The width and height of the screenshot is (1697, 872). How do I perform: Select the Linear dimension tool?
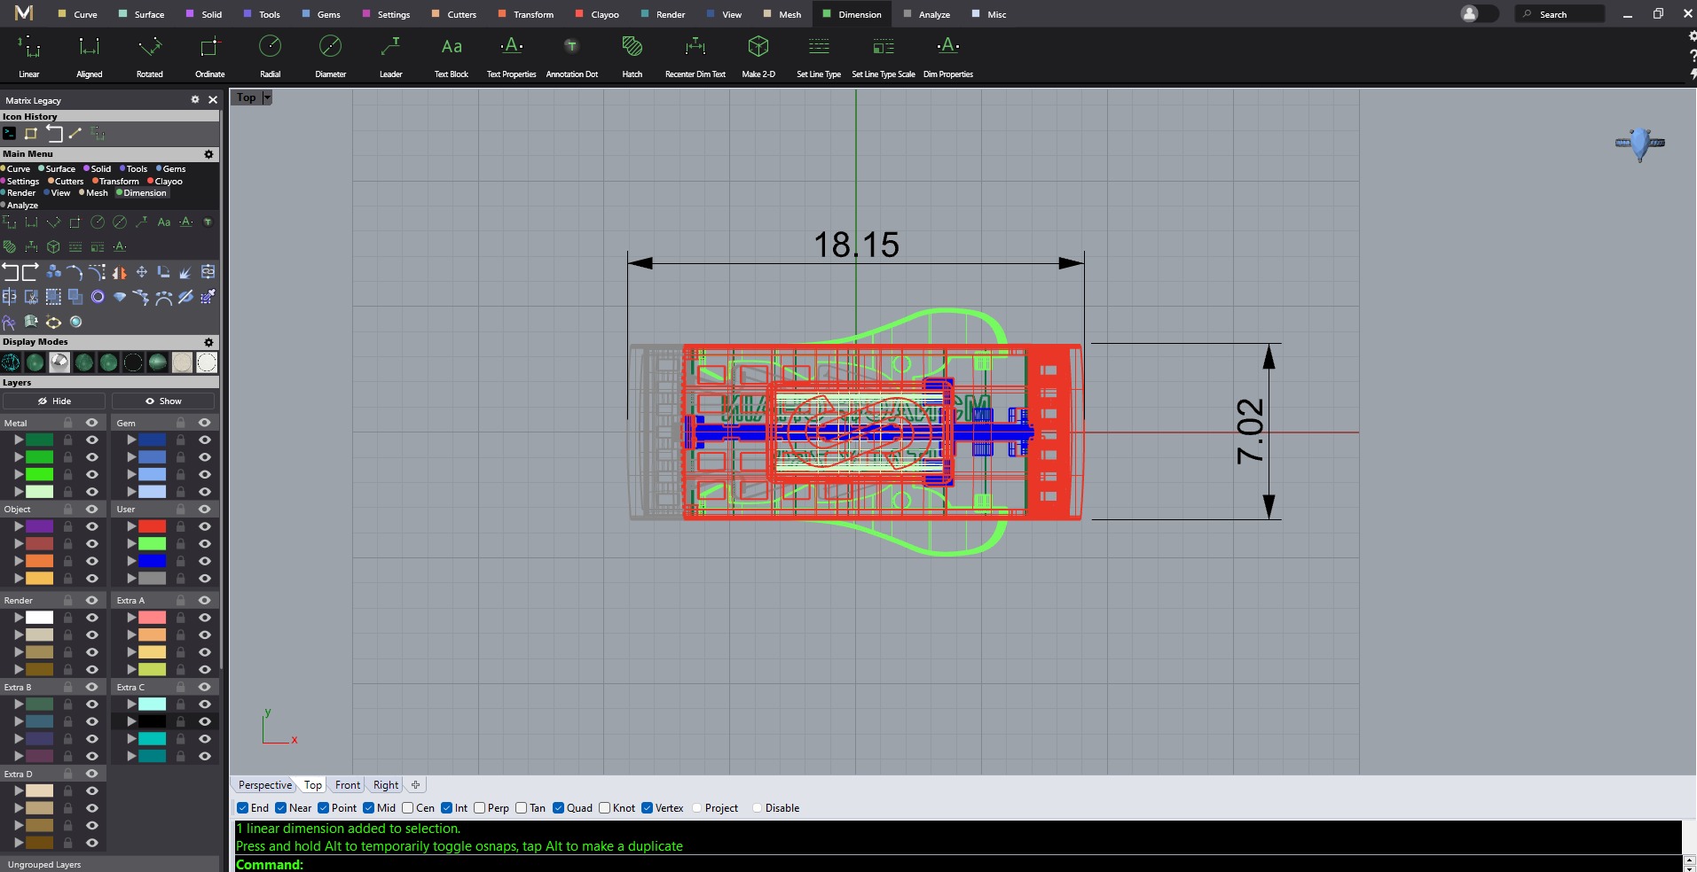point(29,56)
